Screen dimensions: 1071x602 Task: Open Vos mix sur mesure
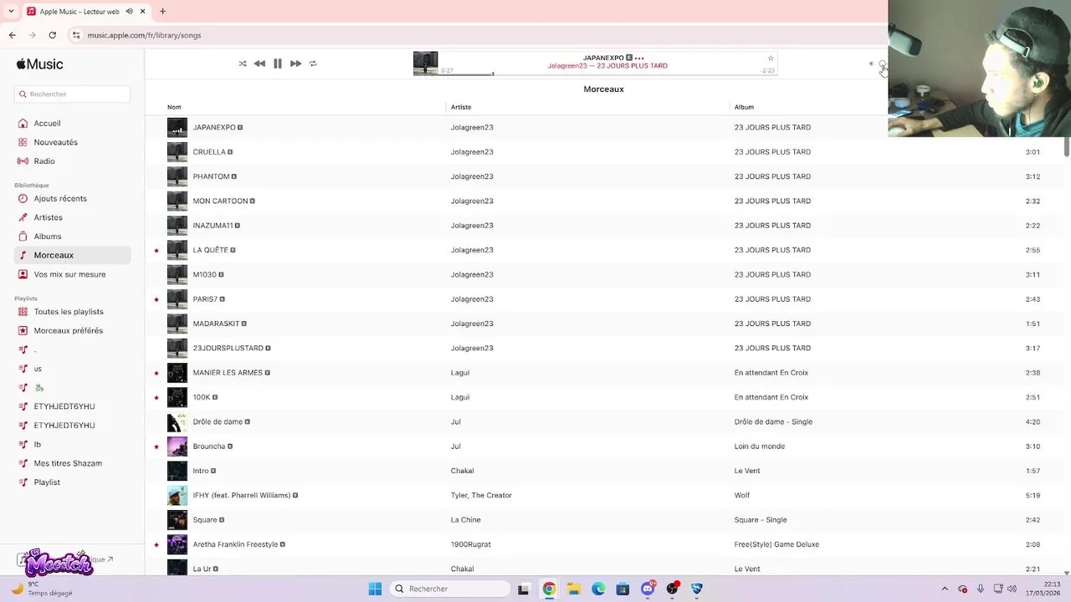[x=69, y=274]
